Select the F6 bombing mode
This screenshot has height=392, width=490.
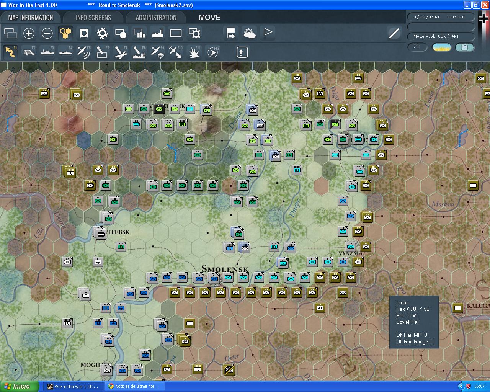[x=102, y=52]
